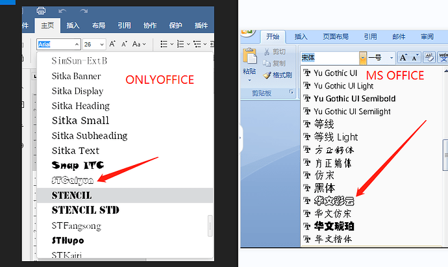Click the redo arrow in ONLYOFFICE
Viewport: 448px width, 267px height.
84,11
